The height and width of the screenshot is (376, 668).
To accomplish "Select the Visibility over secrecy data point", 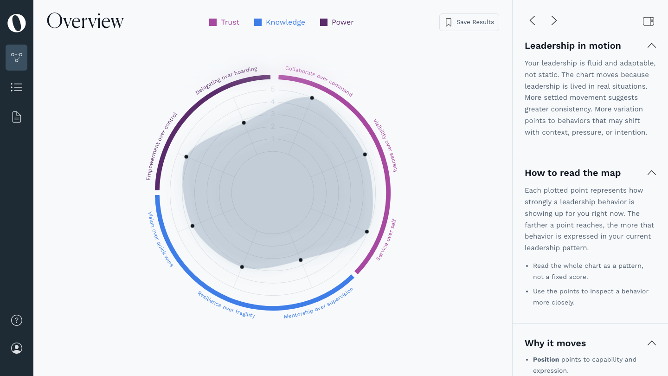I will (365, 155).
